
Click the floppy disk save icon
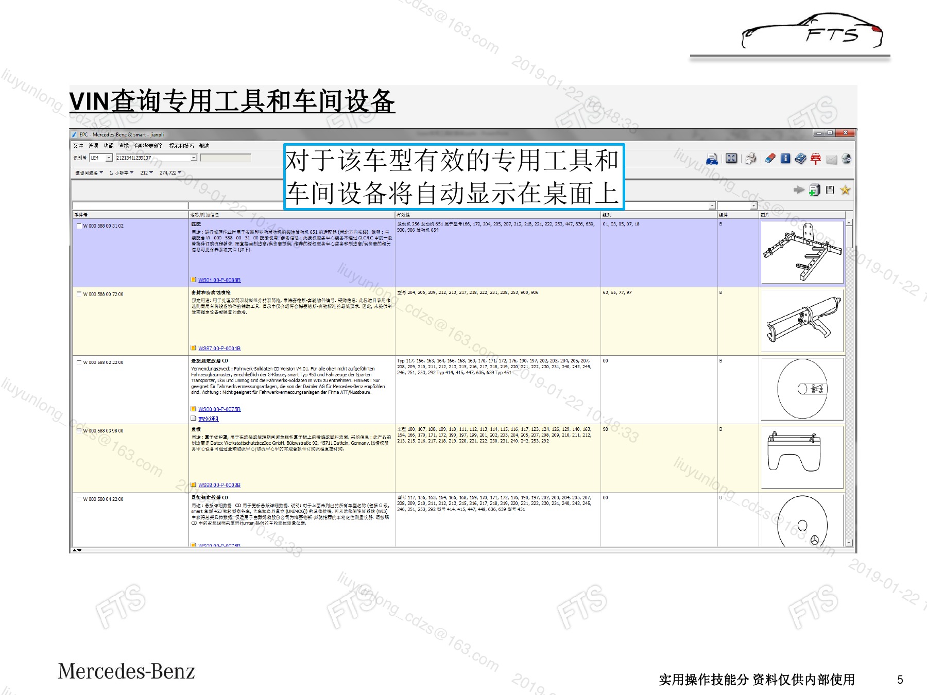click(830, 190)
